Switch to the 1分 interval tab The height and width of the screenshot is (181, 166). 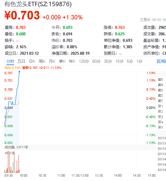coord(139,61)
